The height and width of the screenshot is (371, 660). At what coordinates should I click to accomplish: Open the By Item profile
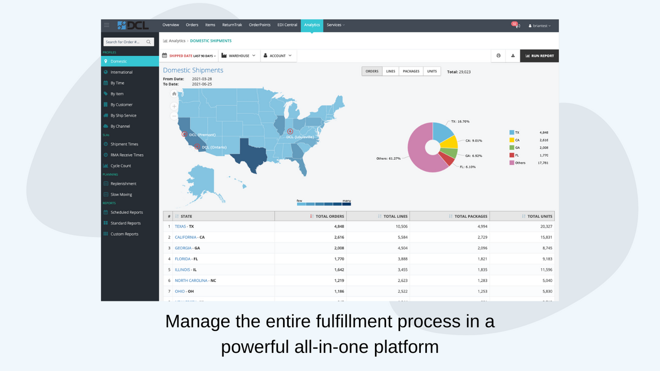130,94
